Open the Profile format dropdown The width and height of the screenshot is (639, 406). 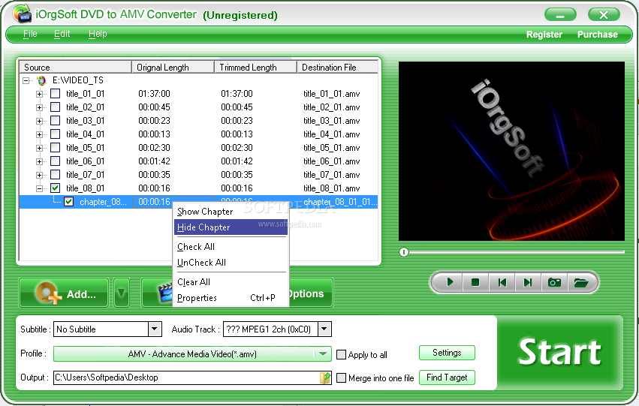[x=323, y=353]
